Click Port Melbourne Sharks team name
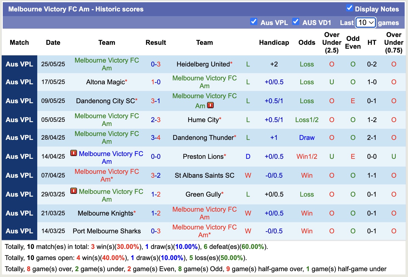Viewport: 408px width, 277px height. pos(107,231)
